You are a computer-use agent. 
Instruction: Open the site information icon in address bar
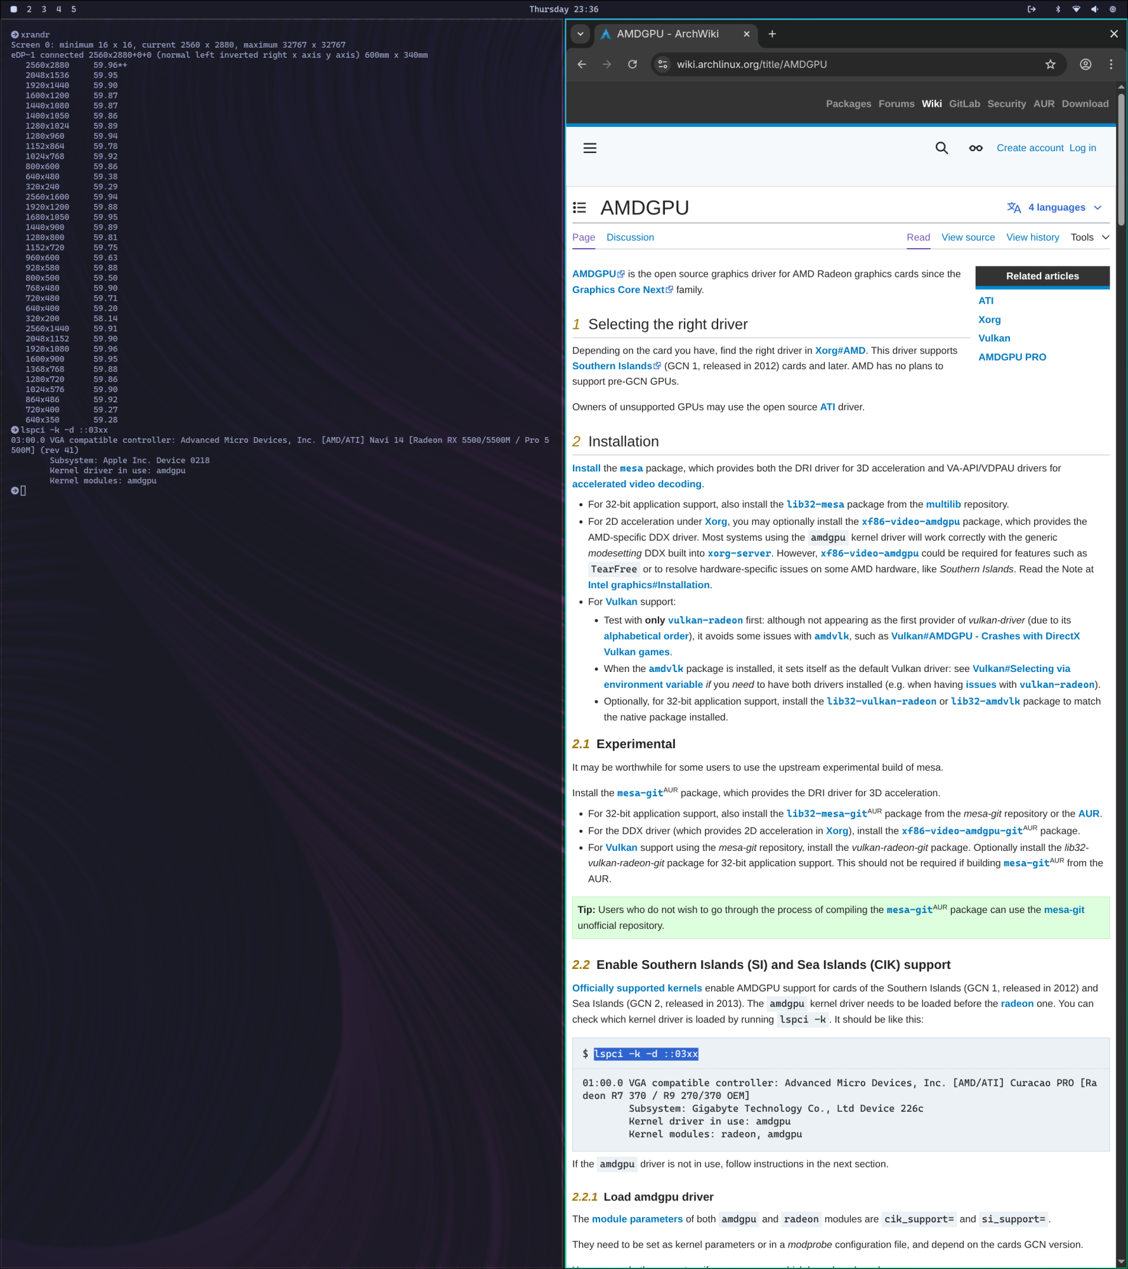pyautogui.click(x=663, y=64)
